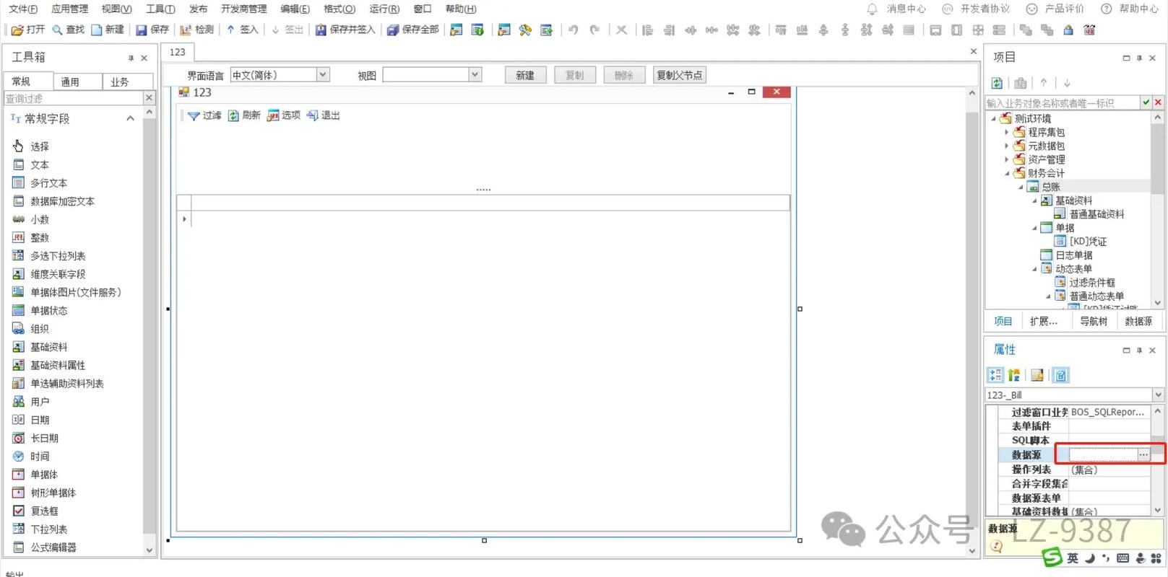Click the 新建 view button
This screenshot has height=577, width=1168.
pos(525,75)
